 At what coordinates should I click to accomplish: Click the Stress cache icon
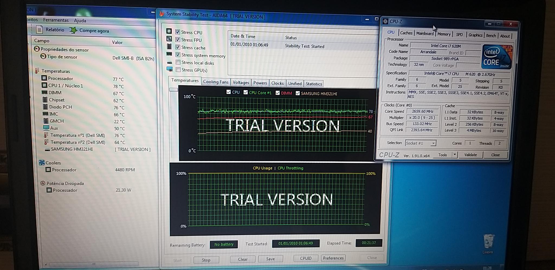[x=169, y=46]
